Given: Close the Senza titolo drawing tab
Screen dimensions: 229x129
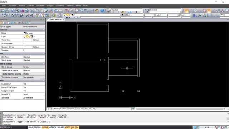Looking at the screenshot, I should [x=63, y=20].
